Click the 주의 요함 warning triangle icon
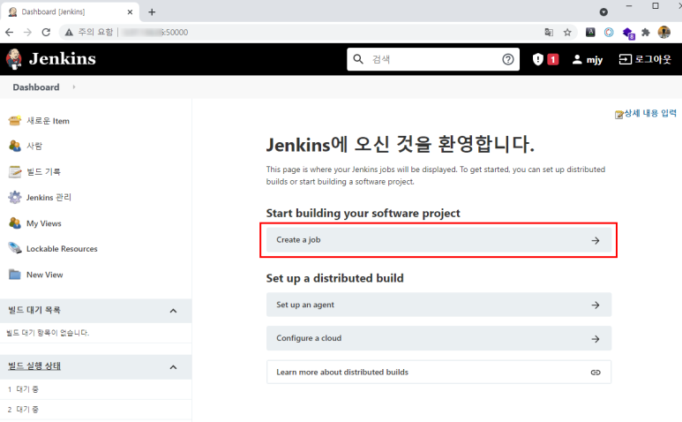682x422 pixels. (69, 32)
